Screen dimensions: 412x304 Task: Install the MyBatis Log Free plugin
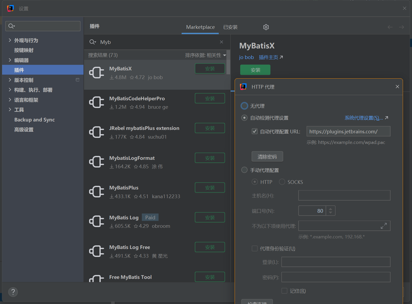tap(210, 247)
